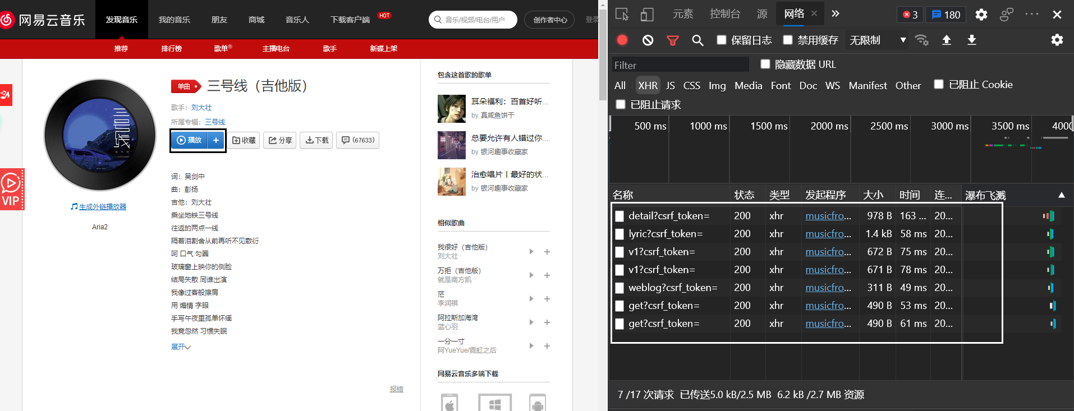Click the NetEase Cloud Music logo
The height and width of the screenshot is (411, 1074).
pyautogui.click(x=43, y=20)
